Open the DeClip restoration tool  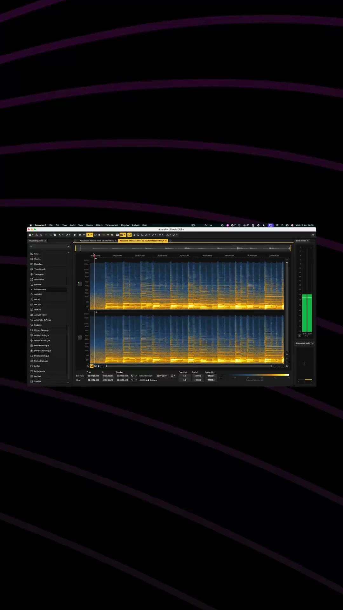tap(37, 299)
